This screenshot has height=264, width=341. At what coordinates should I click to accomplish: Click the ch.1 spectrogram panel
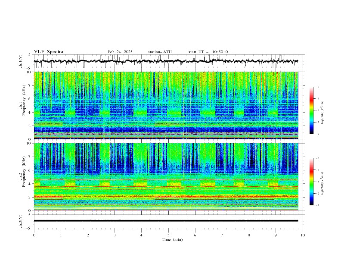click(x=166, y=105)
